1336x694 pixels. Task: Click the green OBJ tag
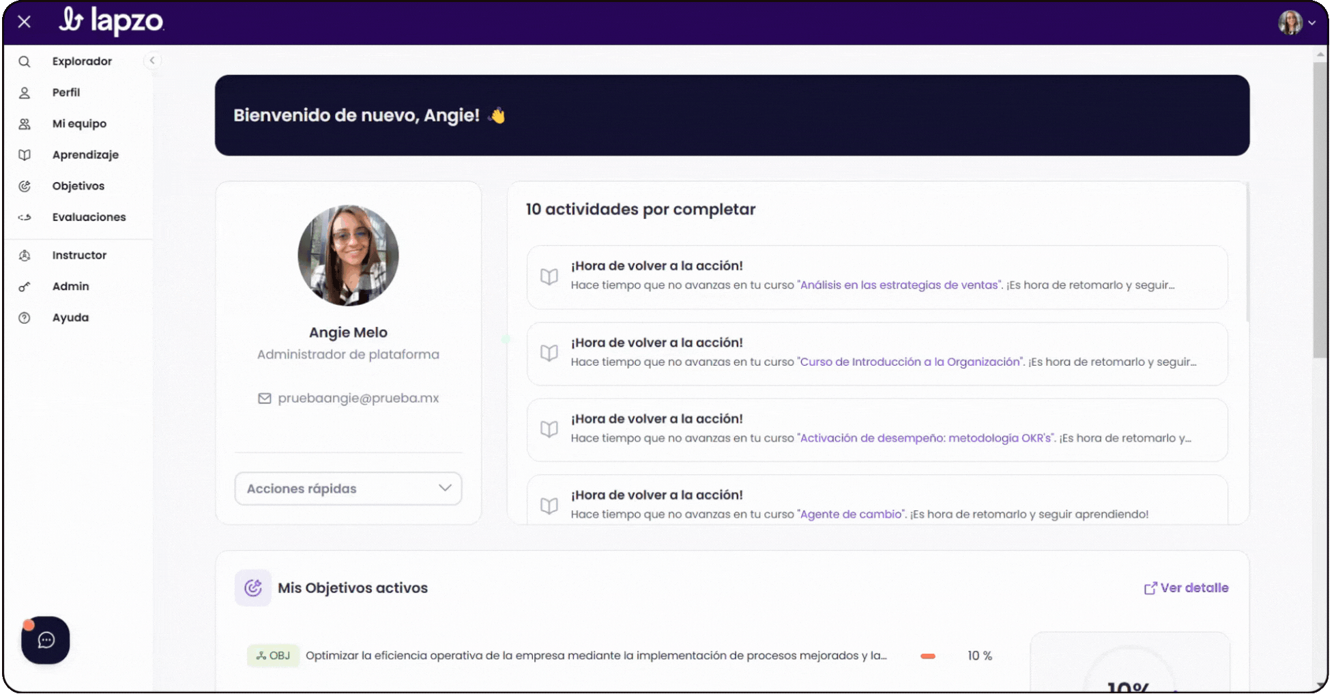coord(273,656)
